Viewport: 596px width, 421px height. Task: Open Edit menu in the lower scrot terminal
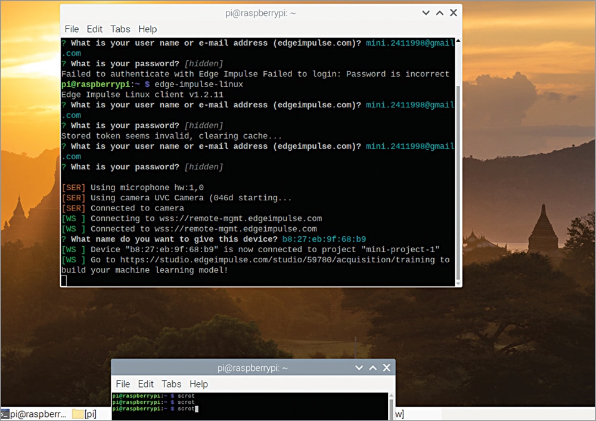[x=145, y=384]
